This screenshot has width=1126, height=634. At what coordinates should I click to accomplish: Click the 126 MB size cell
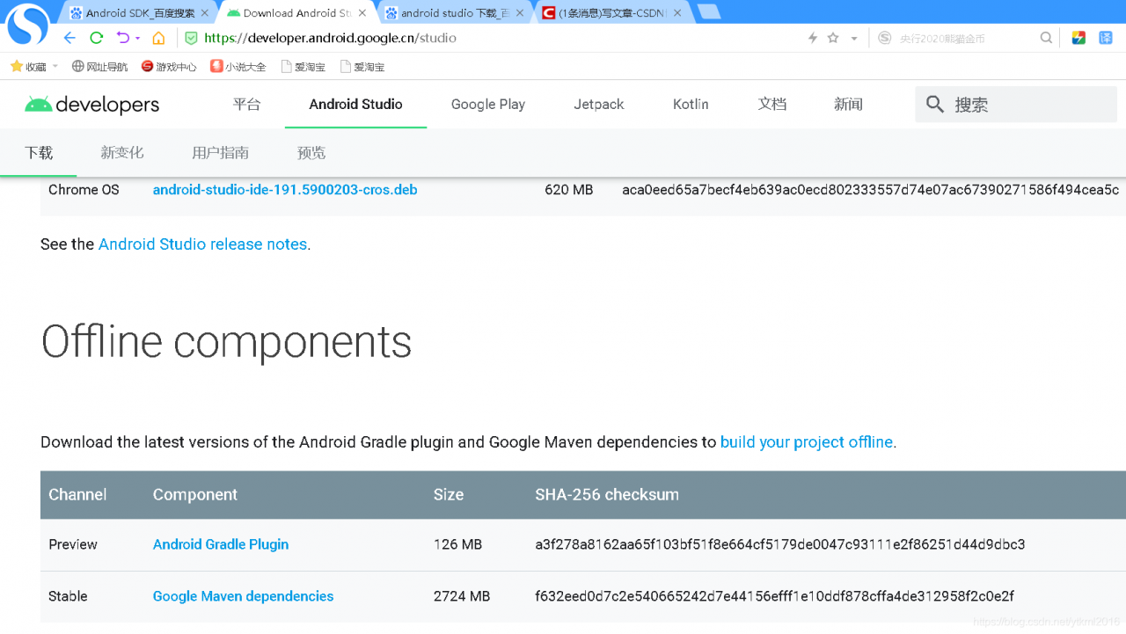[457, 544]
